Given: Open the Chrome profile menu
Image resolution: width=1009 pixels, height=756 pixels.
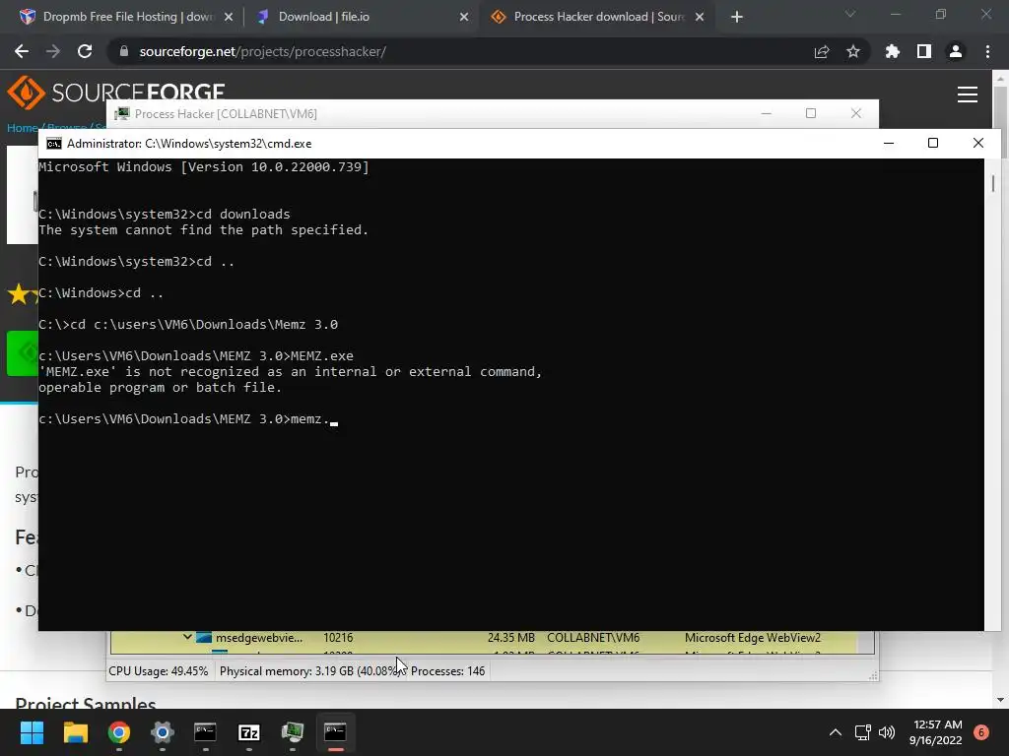Looking at the screenshot, I should click(956, 51).
